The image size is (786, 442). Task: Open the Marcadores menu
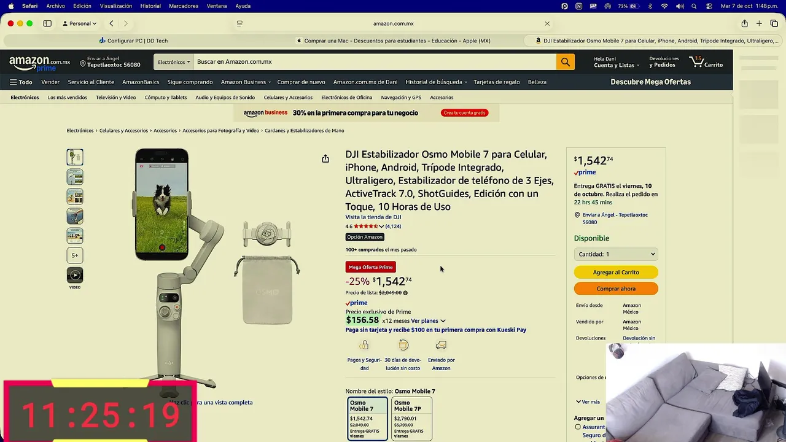click(184, 6)
